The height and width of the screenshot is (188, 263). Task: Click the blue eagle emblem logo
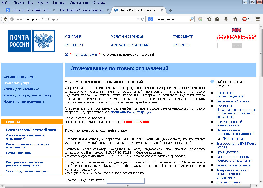44,41
